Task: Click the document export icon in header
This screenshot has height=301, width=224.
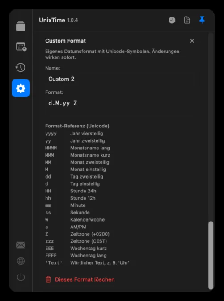Action: (x=187, y=20)
